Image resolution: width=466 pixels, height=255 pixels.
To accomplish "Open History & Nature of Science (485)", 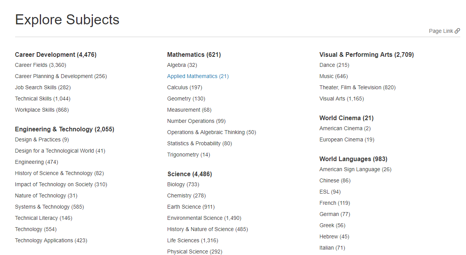I will (207, 229).
